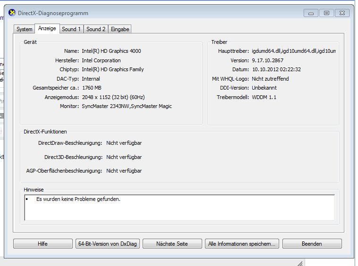This screenshot has width=358, height=266.
Task: Click the Nächste Seite button
Action: pos(172,244)
